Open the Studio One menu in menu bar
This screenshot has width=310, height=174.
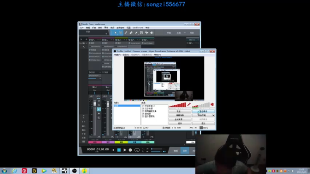pyautogui.click(x=138, y=27)
